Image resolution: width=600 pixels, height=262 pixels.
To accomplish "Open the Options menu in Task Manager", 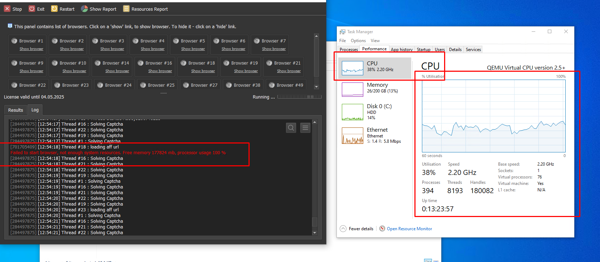I will 358,41.
